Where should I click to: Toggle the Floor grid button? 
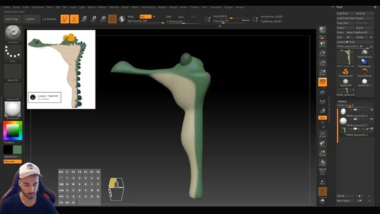pyautogui.click(x=322, y=92)
